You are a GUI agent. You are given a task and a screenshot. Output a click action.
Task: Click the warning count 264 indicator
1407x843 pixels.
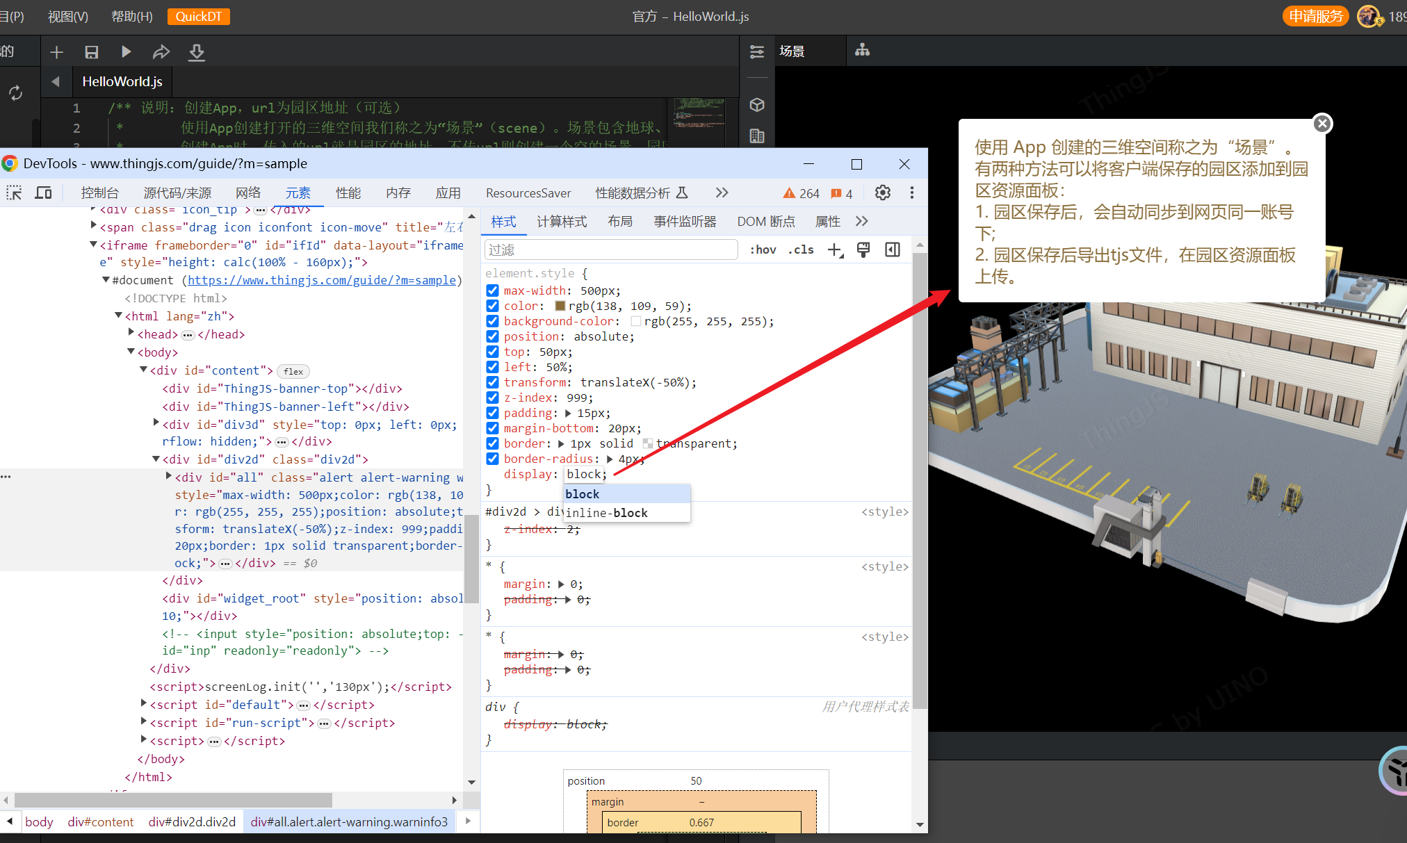(x=802, y=193)
